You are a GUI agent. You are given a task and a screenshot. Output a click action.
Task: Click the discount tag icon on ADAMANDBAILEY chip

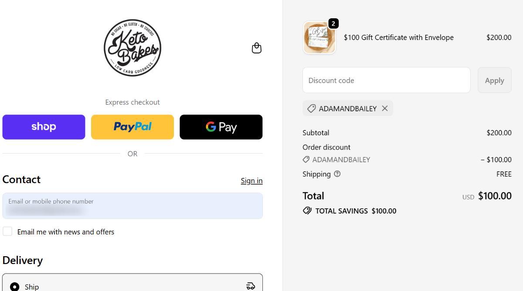[311, 108]
